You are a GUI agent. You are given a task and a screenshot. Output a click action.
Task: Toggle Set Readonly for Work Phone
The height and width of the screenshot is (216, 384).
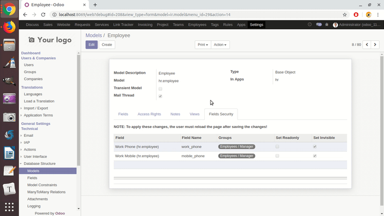coord(277,146)
